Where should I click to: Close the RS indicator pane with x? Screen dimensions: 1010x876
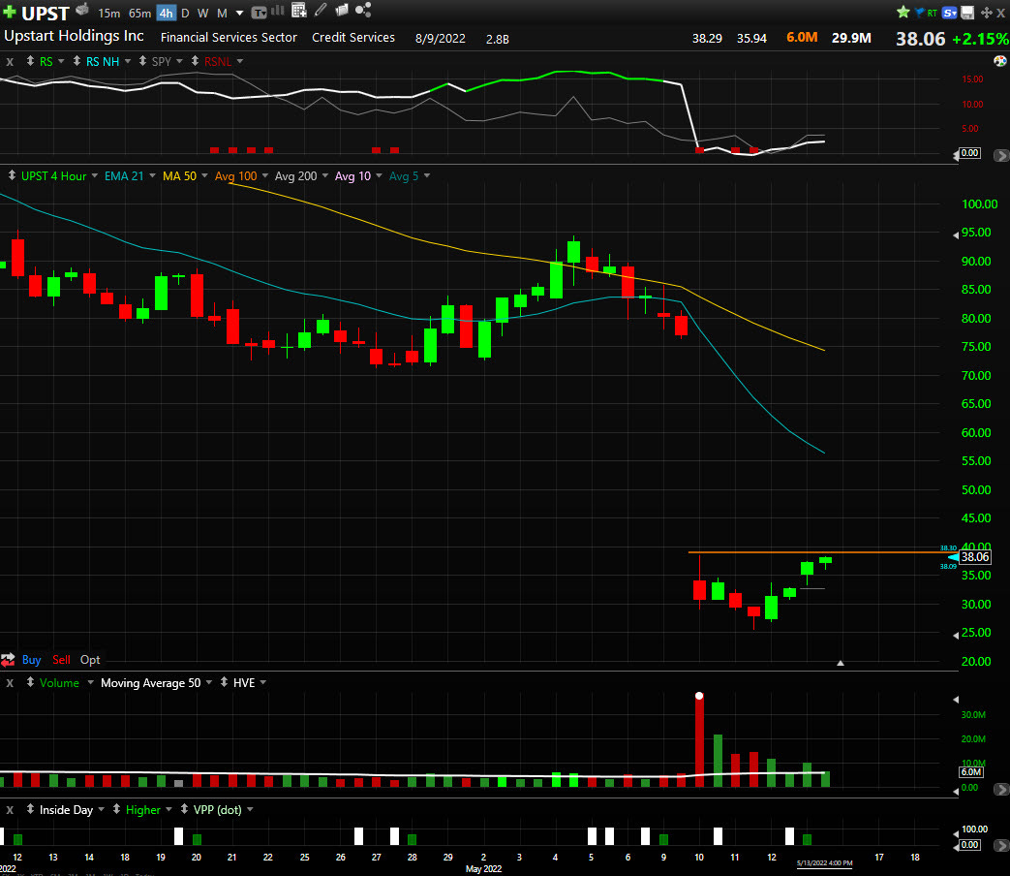click(x=10, y=62)
